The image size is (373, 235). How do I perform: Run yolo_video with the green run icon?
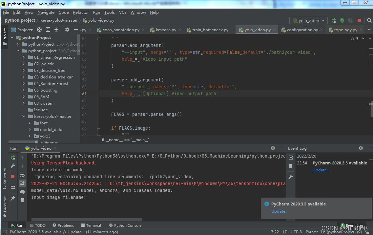[x=334, y=20]
